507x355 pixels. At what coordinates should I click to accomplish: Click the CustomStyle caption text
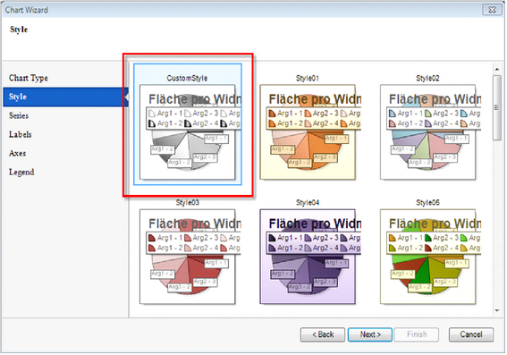(187, 78)
